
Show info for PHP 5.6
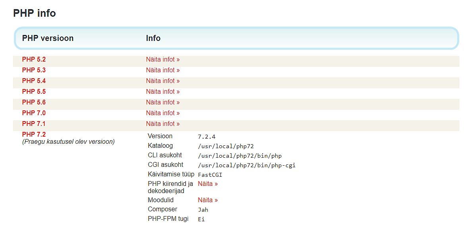(x=162, y=102)
